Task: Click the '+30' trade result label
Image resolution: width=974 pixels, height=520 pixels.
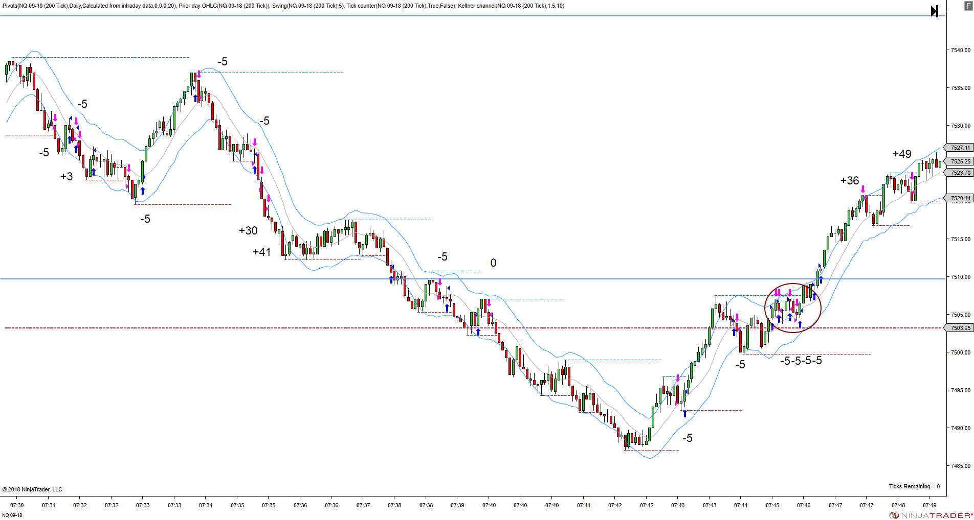Action: [248, 230]
